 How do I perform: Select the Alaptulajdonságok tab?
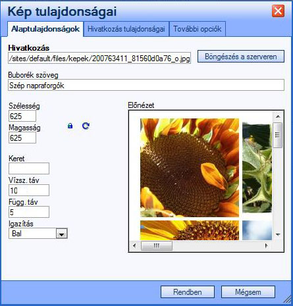(45, 29)
